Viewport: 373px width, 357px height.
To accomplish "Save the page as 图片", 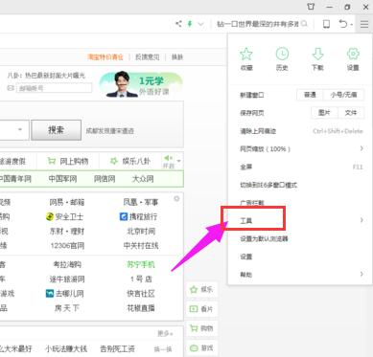I will [324, 113].
